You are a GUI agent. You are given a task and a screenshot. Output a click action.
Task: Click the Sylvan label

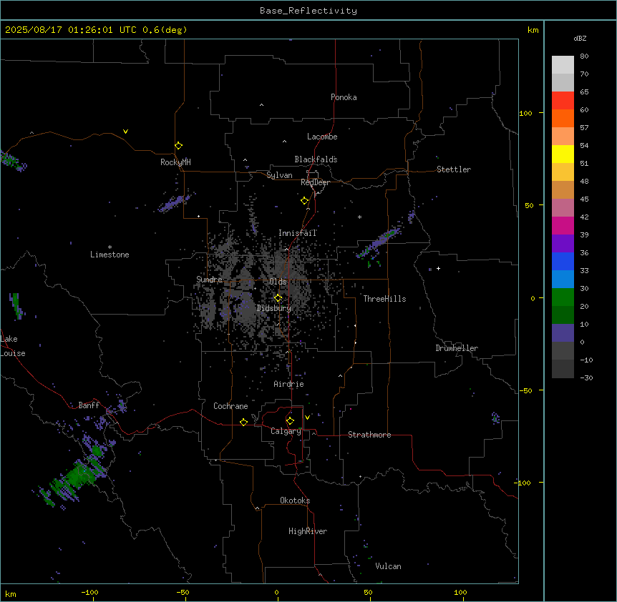pos(279,175)
